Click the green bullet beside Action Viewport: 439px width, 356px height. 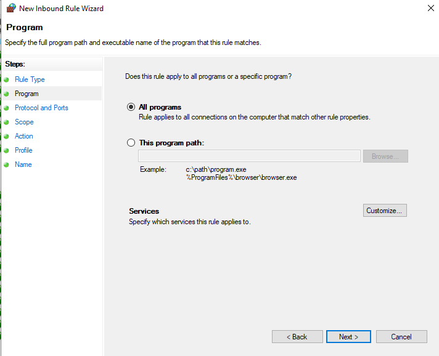click(x=7, y=136)
